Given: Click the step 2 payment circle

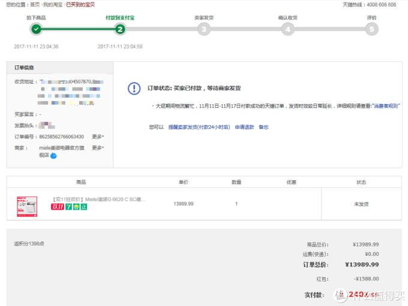Looking at the screenshot, I should [x=120, y=29].
